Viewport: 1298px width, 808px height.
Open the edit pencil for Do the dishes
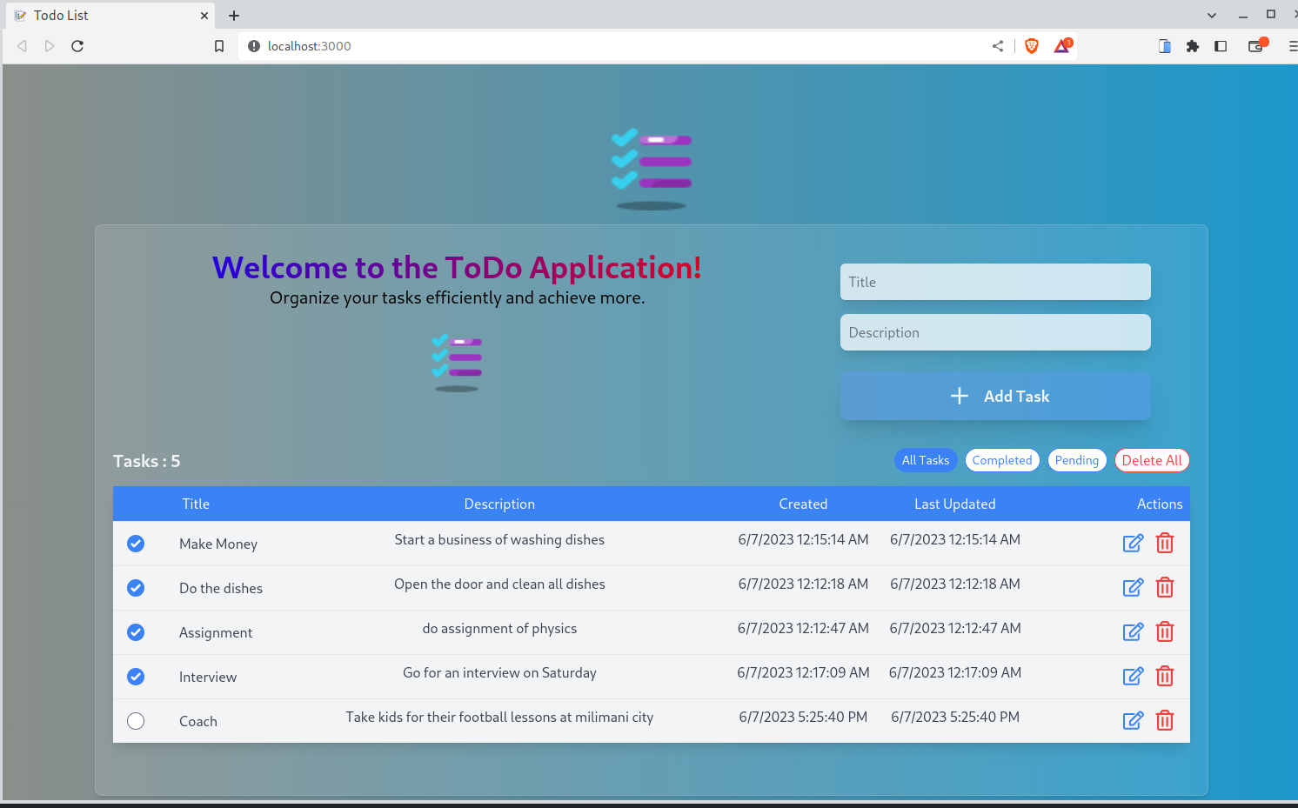click(1133, 587)
